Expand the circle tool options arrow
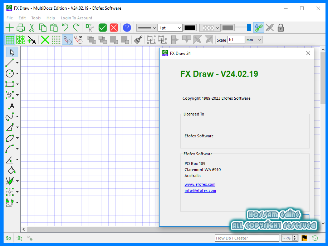 [18, 74]
